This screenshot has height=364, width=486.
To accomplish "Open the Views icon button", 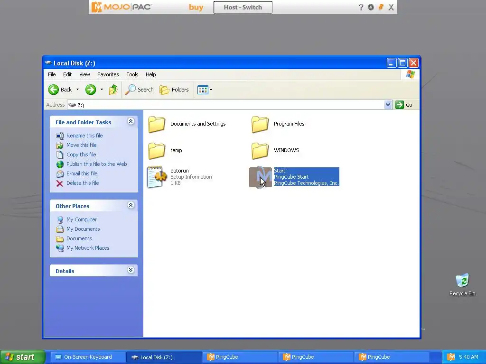I will (x=203, y=90).
